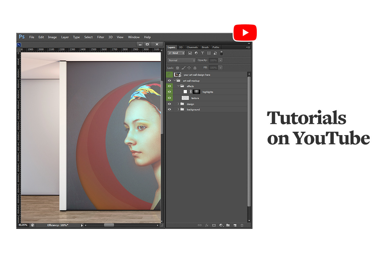Click the status bar round icon beside zoom
Image resolution: width=386 pixels, height=257 pixels.
tap(33, 225)
